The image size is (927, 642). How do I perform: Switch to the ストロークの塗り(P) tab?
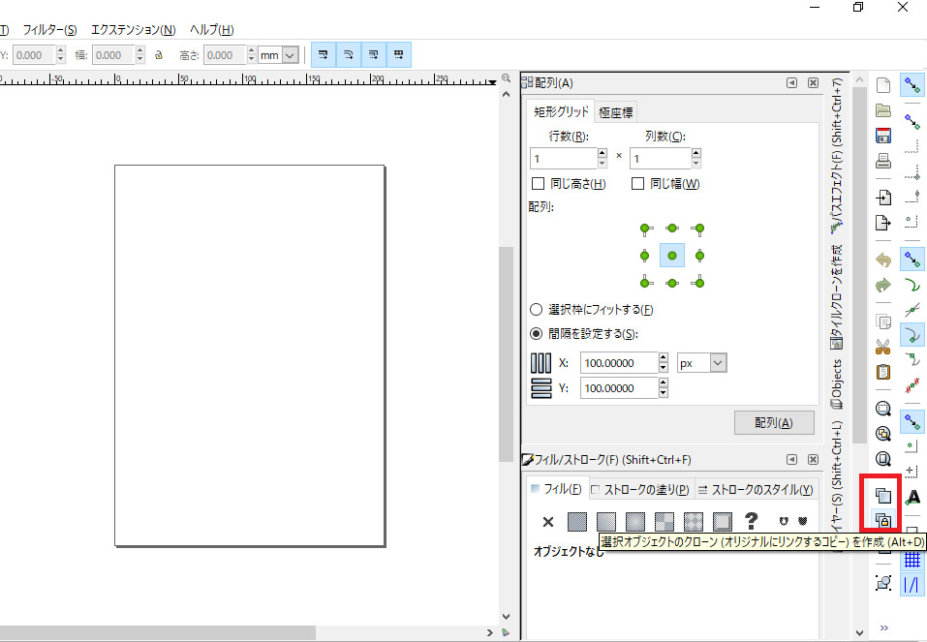(x=642, y=489)
